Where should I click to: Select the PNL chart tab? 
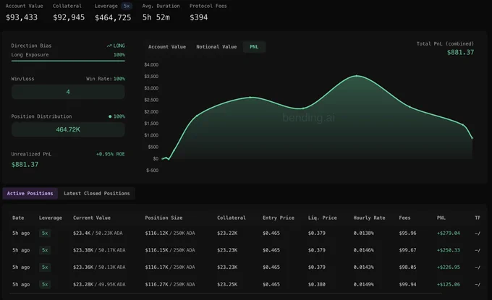tap(254, 47)
